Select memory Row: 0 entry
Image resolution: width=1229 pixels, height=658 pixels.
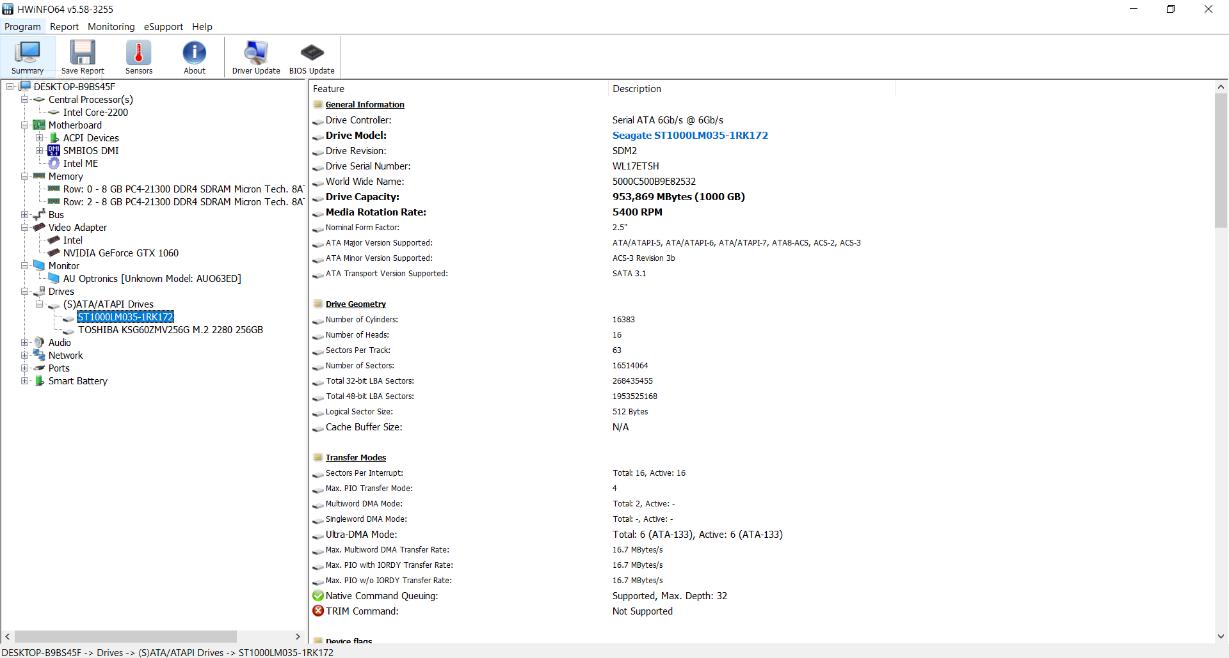[183, 189]
